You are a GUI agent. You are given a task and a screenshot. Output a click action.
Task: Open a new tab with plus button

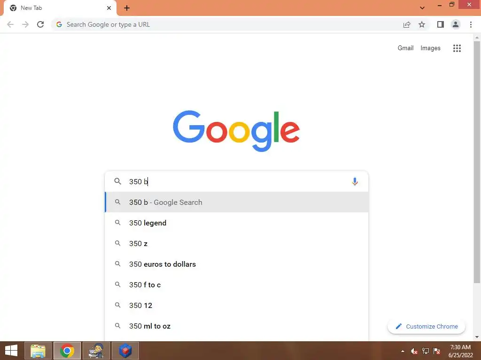click(127, 8)
